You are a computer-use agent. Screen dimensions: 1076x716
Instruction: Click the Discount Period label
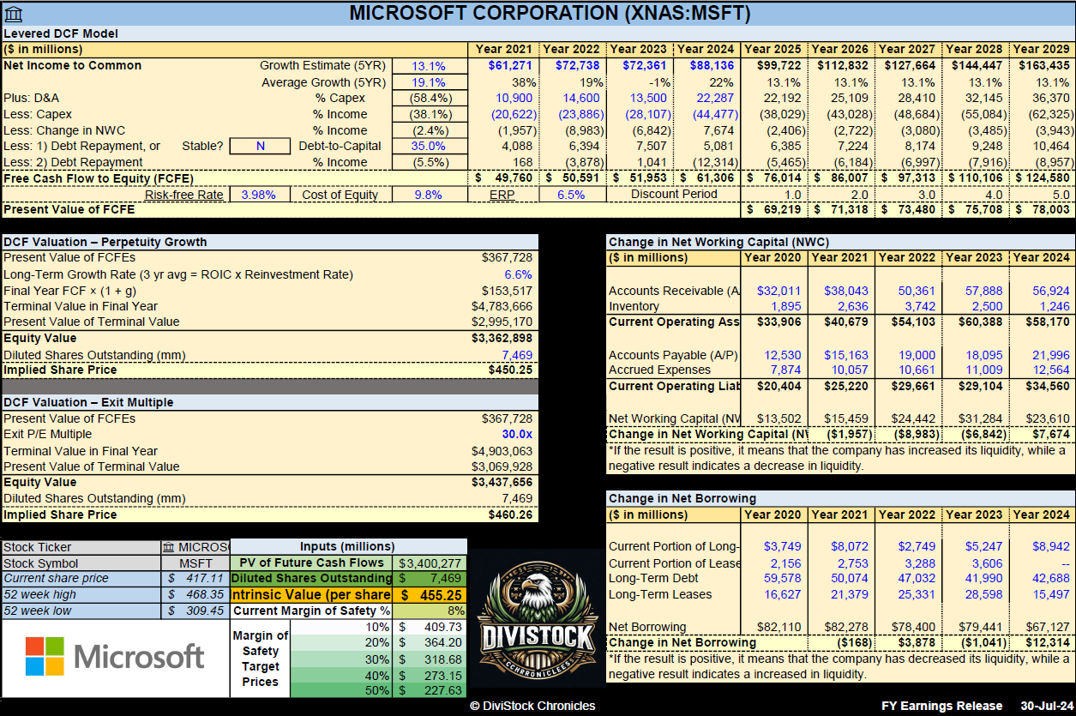tap(674, 194)
